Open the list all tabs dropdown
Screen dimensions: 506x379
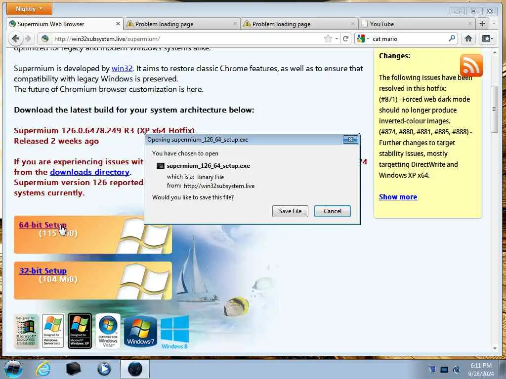pyautogui.click(x=494, y=24)
